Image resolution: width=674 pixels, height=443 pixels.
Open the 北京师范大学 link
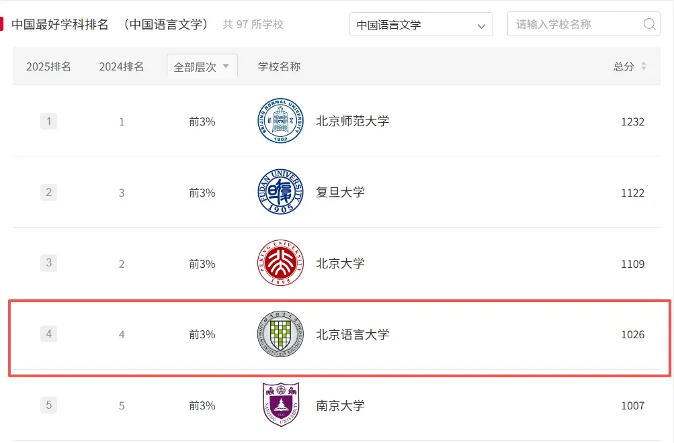tap(352, 121)
